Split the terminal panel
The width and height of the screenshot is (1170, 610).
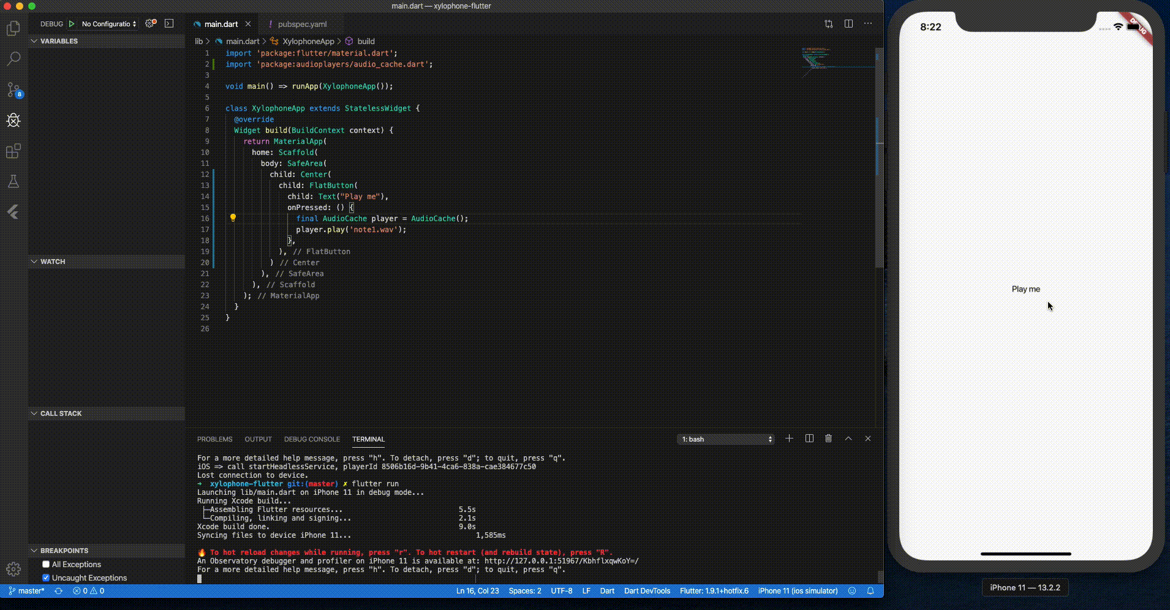coord(808,439)
